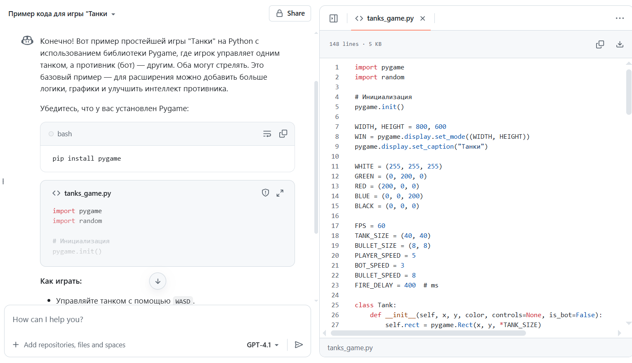Select the tanks_game.py file tab

[390, 19]
